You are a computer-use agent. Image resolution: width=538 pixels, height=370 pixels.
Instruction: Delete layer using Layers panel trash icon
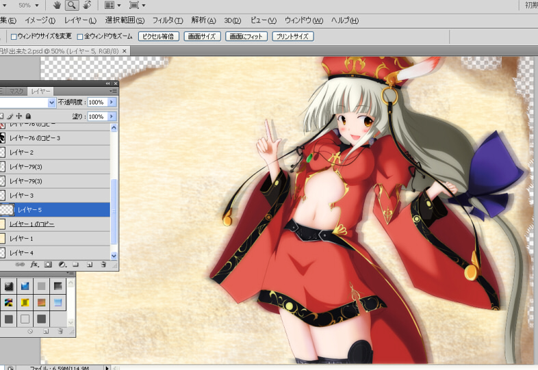coord(103,264)
